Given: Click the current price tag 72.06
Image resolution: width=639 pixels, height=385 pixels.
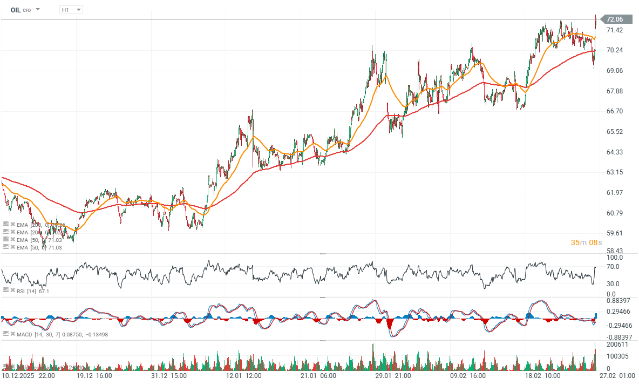Looking at the screenshot, I should [616, 19].
